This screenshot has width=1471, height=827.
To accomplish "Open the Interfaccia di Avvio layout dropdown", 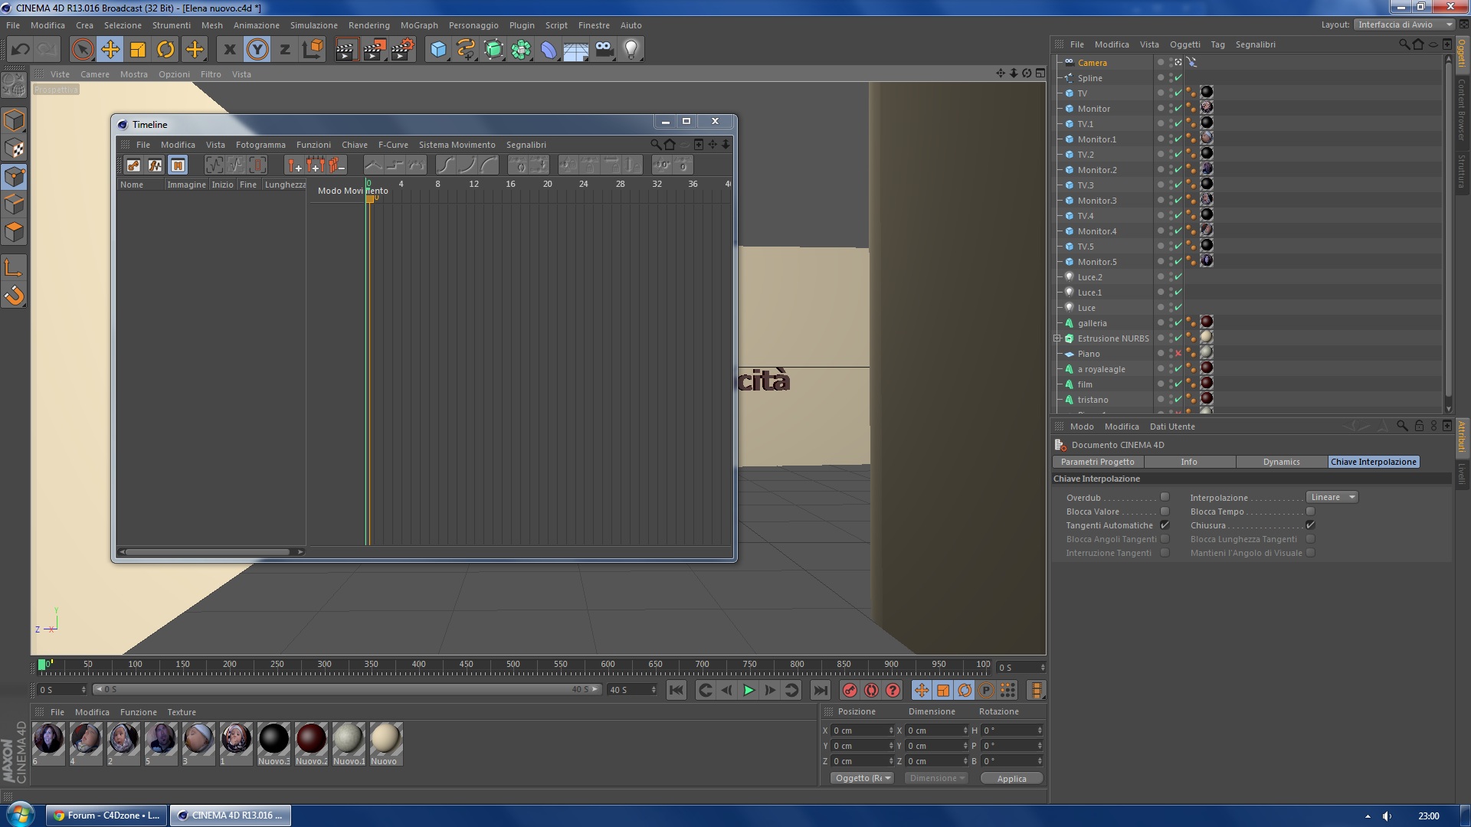I will coord(1404,25).
